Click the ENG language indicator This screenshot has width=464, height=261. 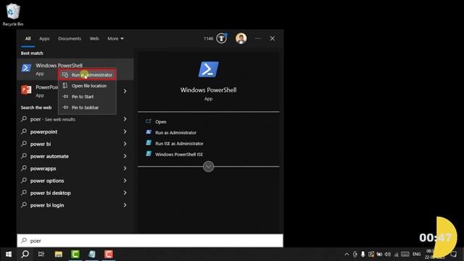click(x=416, y=254)
